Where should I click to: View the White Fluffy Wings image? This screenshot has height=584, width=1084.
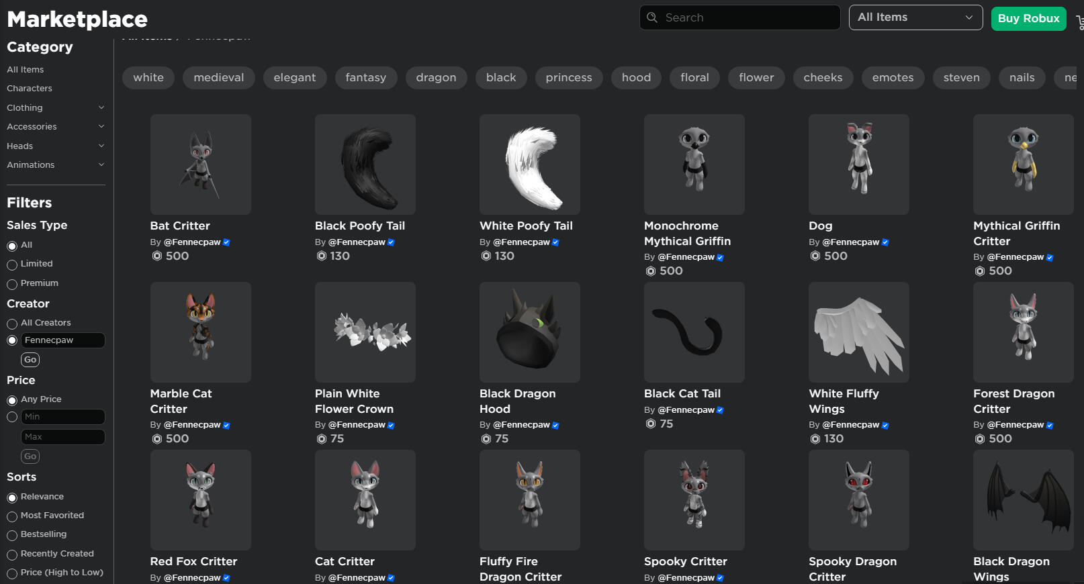(859, 332)
